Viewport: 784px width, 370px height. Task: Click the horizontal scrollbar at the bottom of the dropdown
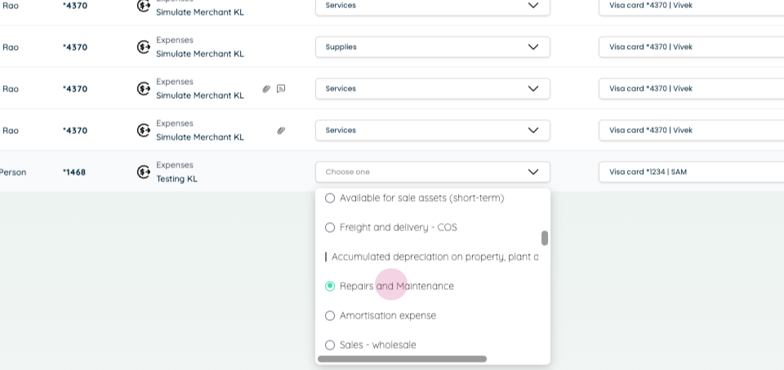point(402,359)
